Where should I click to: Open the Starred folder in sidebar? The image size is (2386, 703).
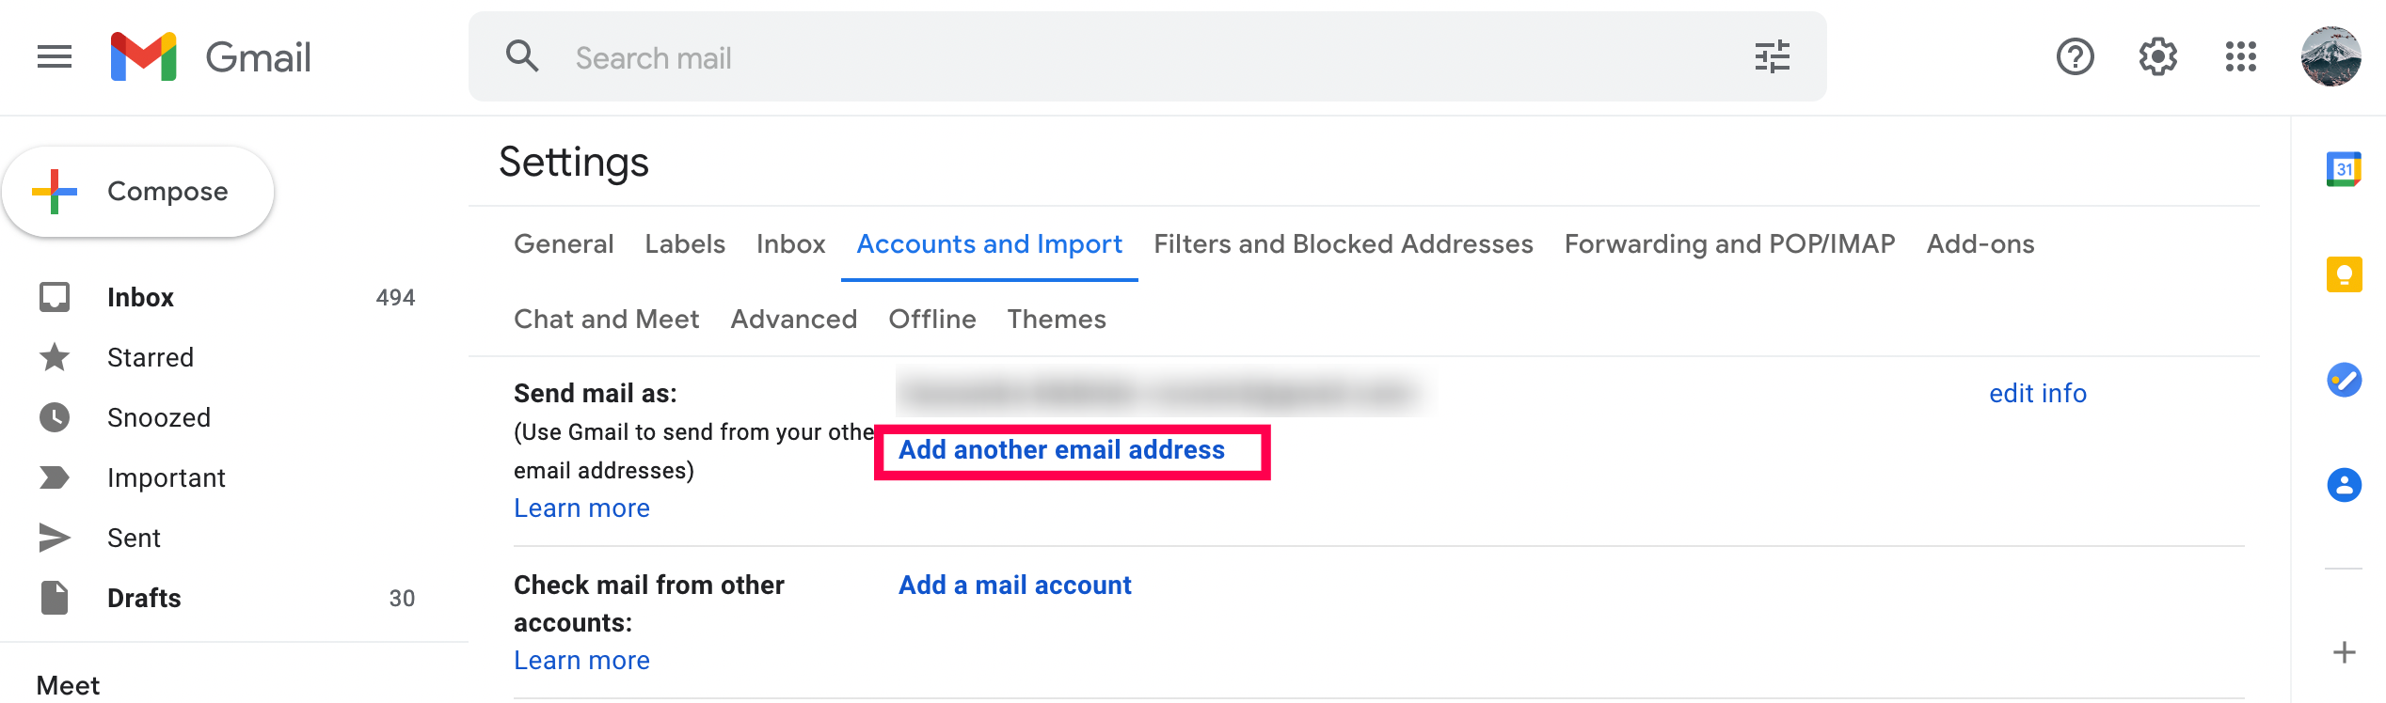(x=151, y=358)
